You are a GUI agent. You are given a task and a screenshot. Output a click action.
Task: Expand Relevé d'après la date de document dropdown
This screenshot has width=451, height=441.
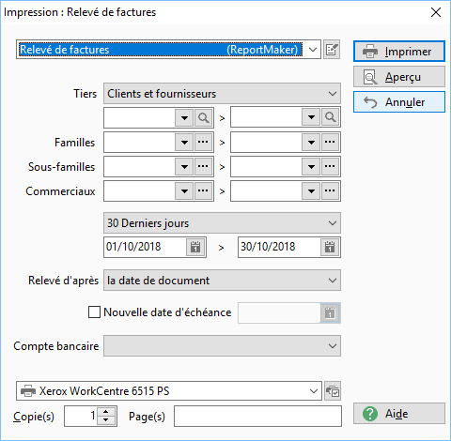click(222, 281)
